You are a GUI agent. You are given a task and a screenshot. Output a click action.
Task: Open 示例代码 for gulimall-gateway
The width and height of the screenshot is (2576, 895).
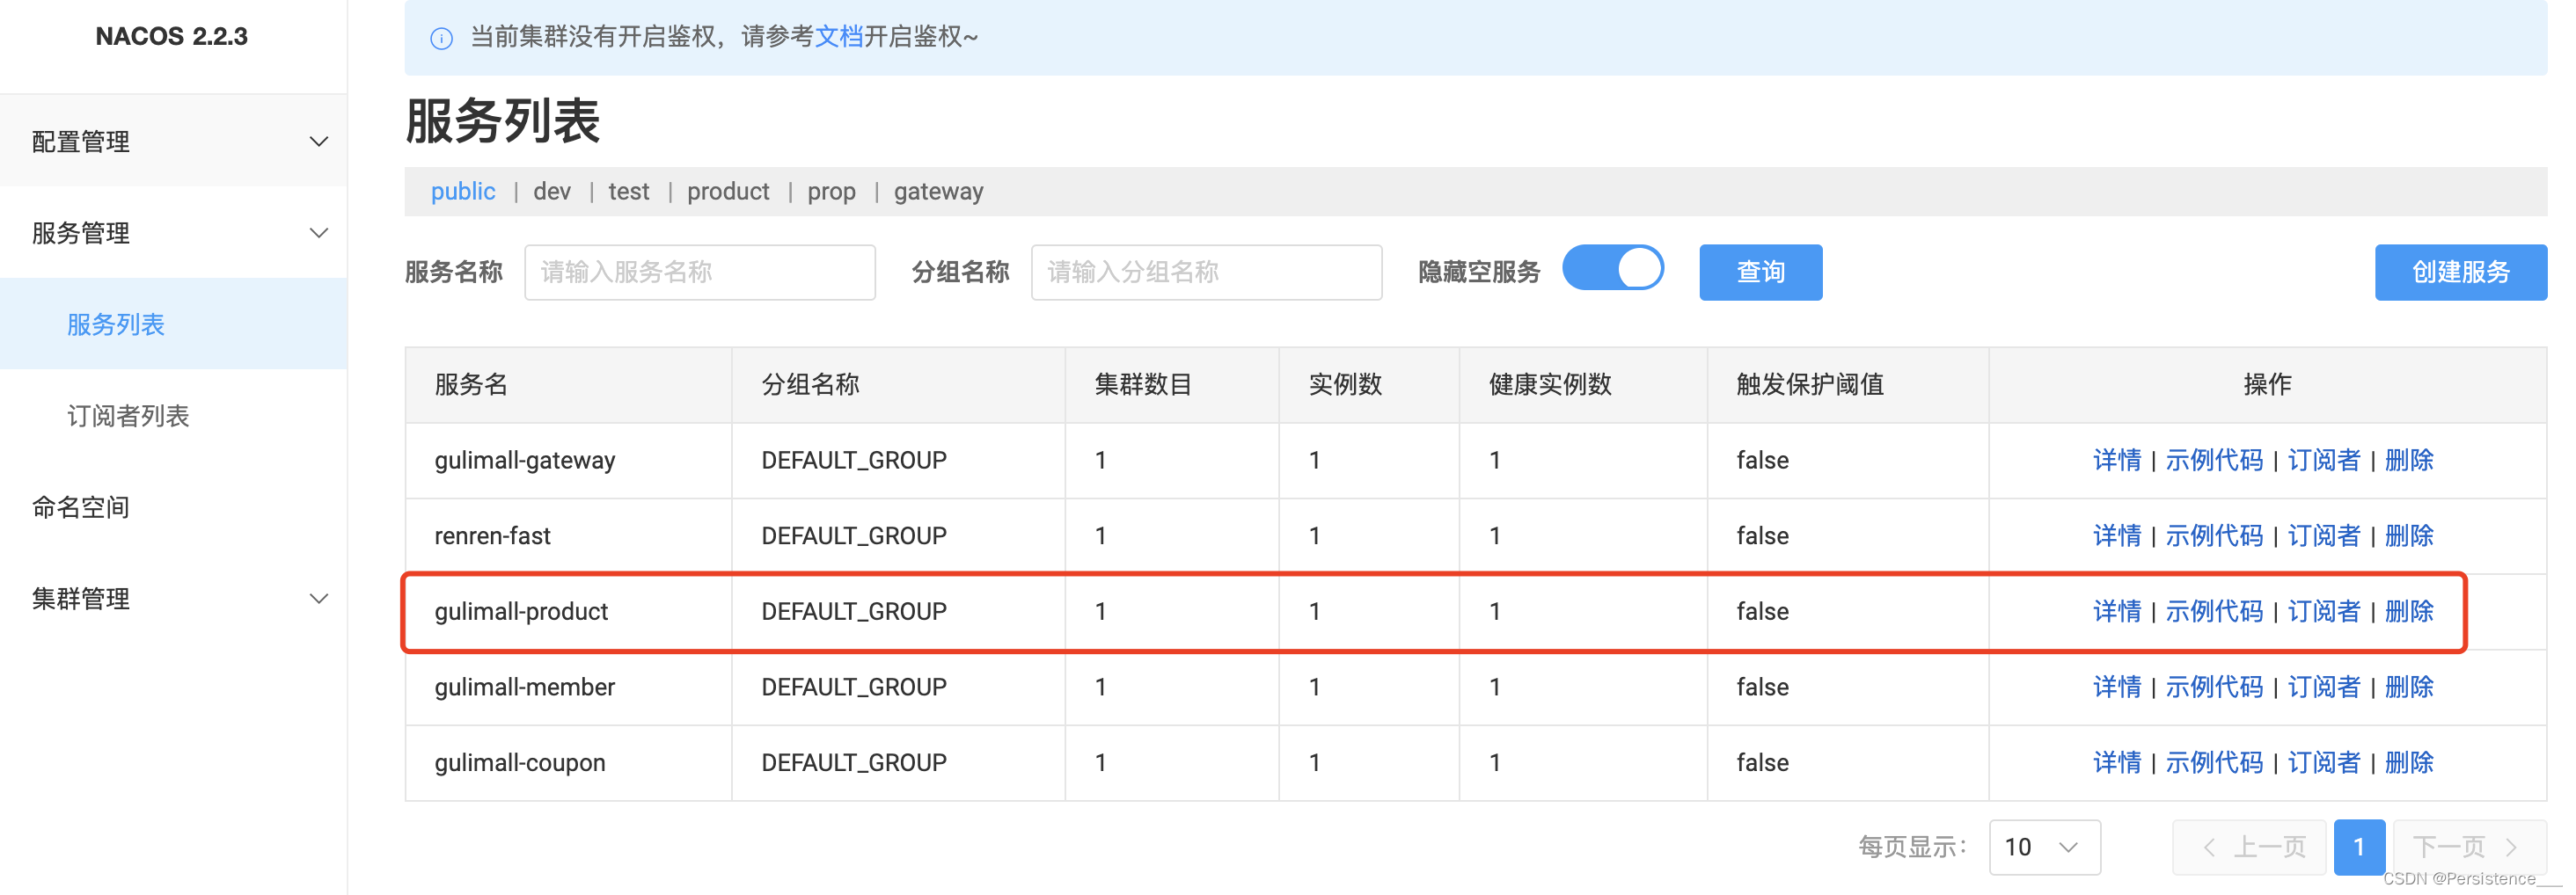(x=2213, y=461)
